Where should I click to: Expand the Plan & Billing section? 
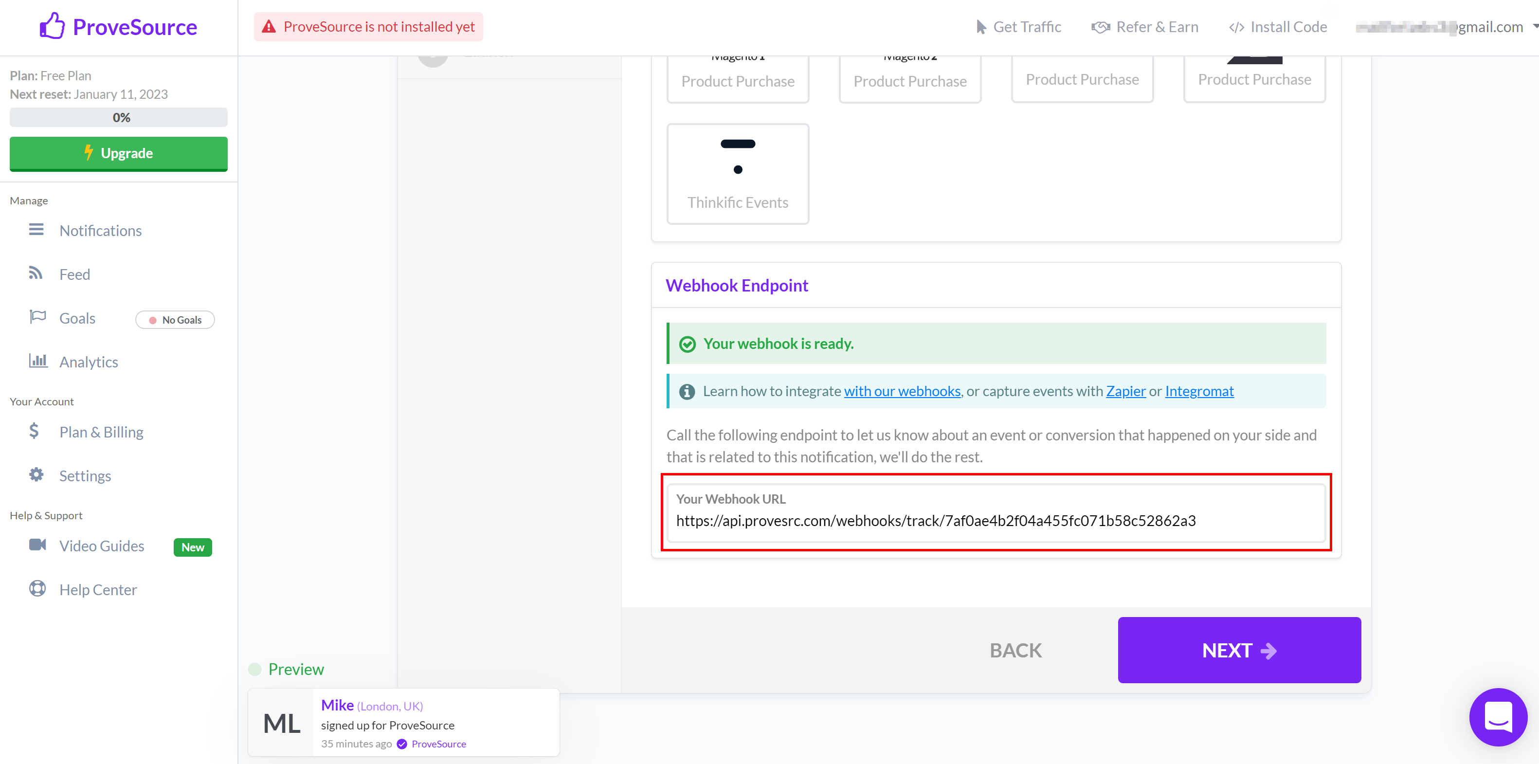tap(101, 431)
